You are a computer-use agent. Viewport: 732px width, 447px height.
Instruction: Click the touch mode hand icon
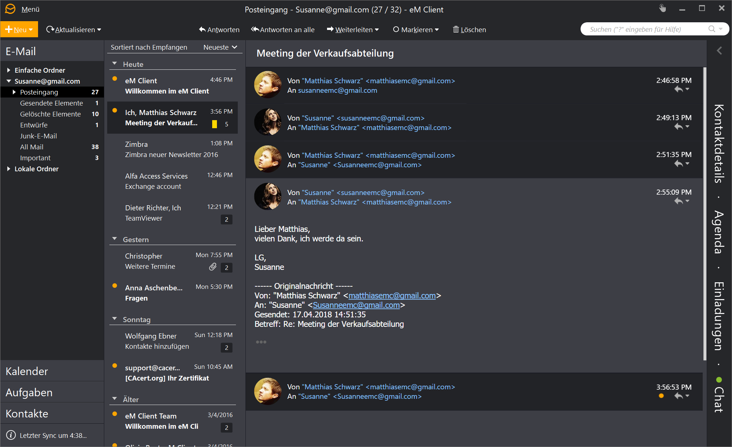pyautogui.click(x=662, y=8)
